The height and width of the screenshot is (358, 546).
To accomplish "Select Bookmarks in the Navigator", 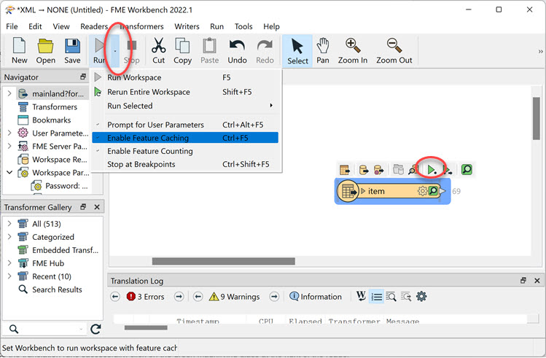I will tap(52, 120).
